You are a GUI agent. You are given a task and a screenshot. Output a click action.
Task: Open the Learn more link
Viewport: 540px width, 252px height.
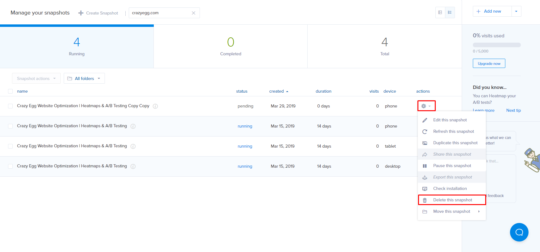(x=484, y=110)
